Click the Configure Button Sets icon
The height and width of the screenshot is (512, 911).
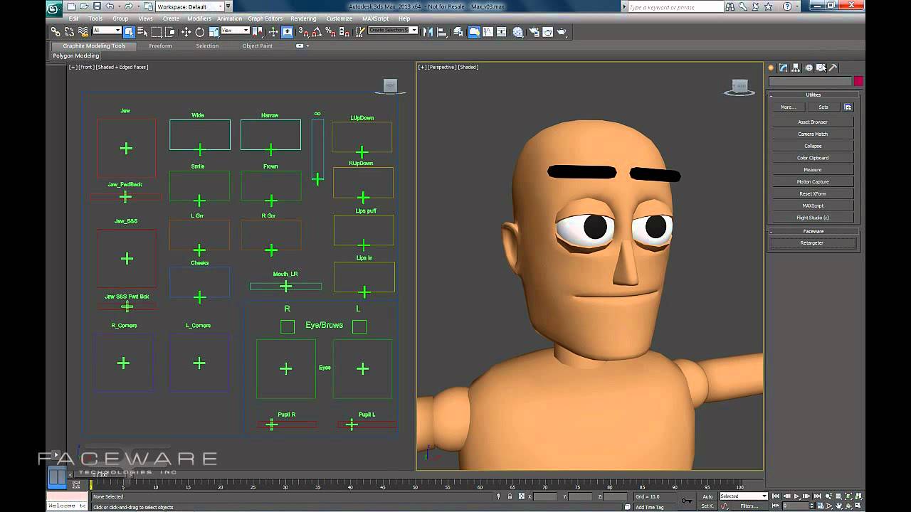tap(848, 107)
